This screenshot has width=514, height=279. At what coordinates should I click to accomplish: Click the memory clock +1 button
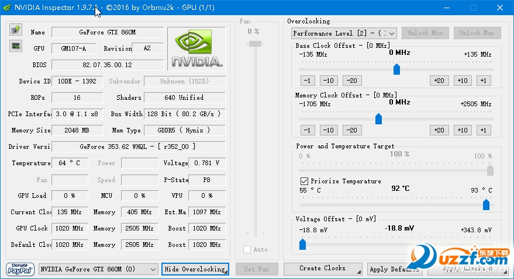coord(484,130)
